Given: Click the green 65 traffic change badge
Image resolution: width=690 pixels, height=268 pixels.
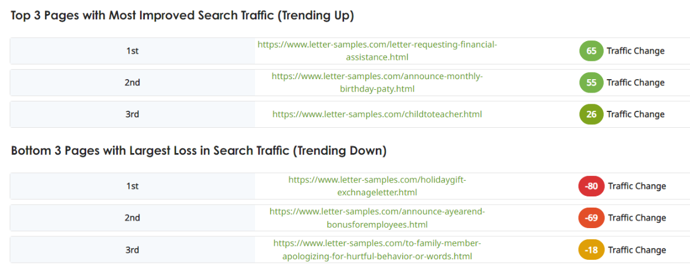Looking at the screenshot, I should 591,51.
